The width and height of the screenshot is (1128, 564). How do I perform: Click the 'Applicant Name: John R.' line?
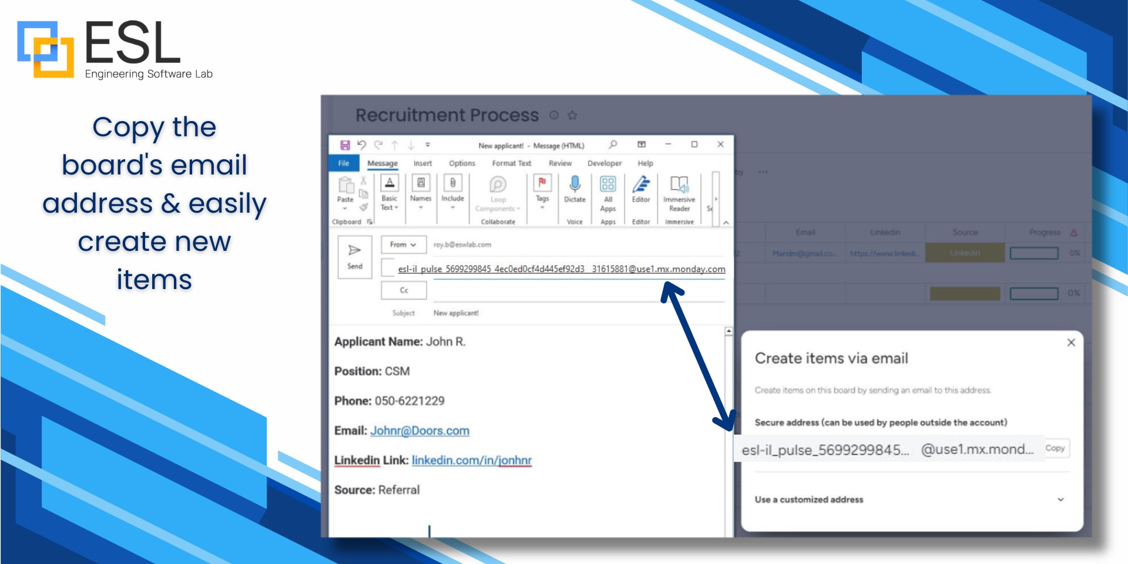[x=399, y=341]
